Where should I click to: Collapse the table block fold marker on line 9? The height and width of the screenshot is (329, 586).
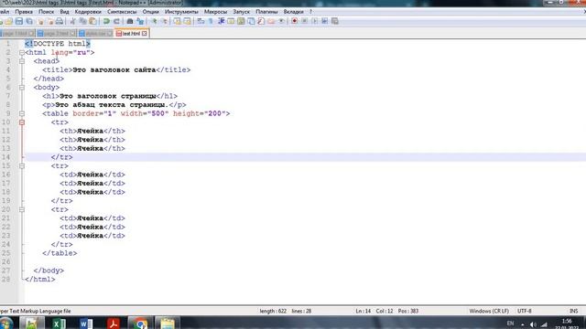click(x=22, y=113)
